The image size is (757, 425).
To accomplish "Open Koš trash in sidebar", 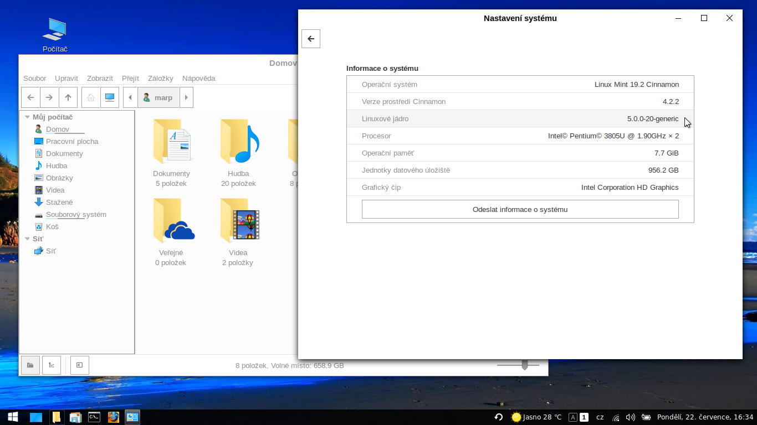I will 52,227.
